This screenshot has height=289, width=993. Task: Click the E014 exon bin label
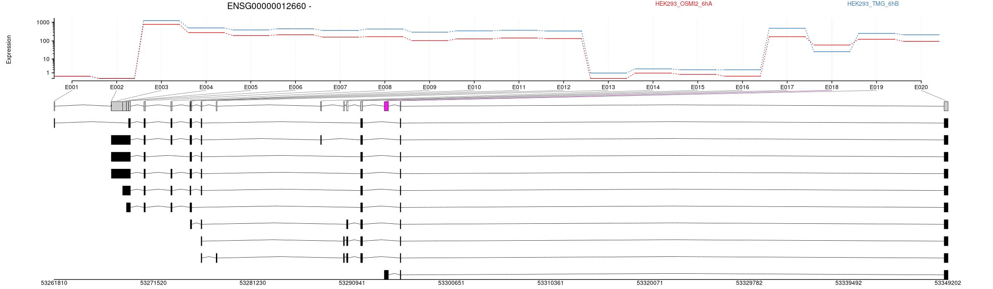pos(653,88)
